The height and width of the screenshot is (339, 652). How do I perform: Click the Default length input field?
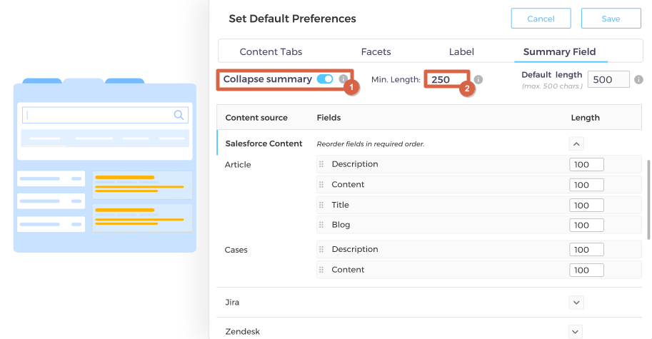[x=608, y=80]
